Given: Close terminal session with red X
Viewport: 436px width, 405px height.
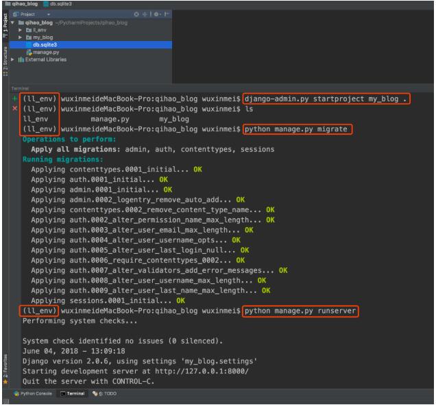Looking at the screenshot, I should coord(14,109).
